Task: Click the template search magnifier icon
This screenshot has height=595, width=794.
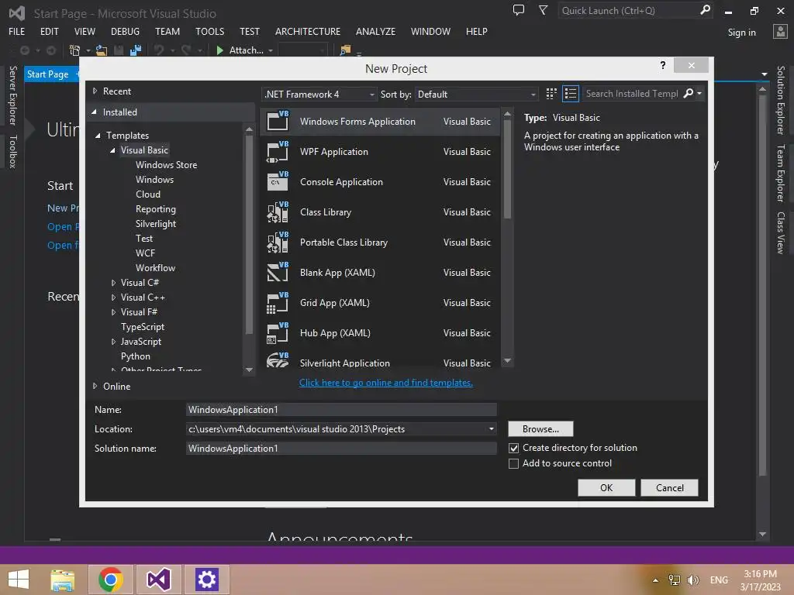Action: (x=688, y=94)
